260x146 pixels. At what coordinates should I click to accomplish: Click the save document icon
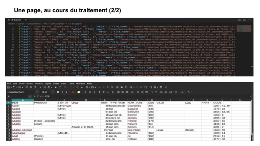click(x=20, y=88)
